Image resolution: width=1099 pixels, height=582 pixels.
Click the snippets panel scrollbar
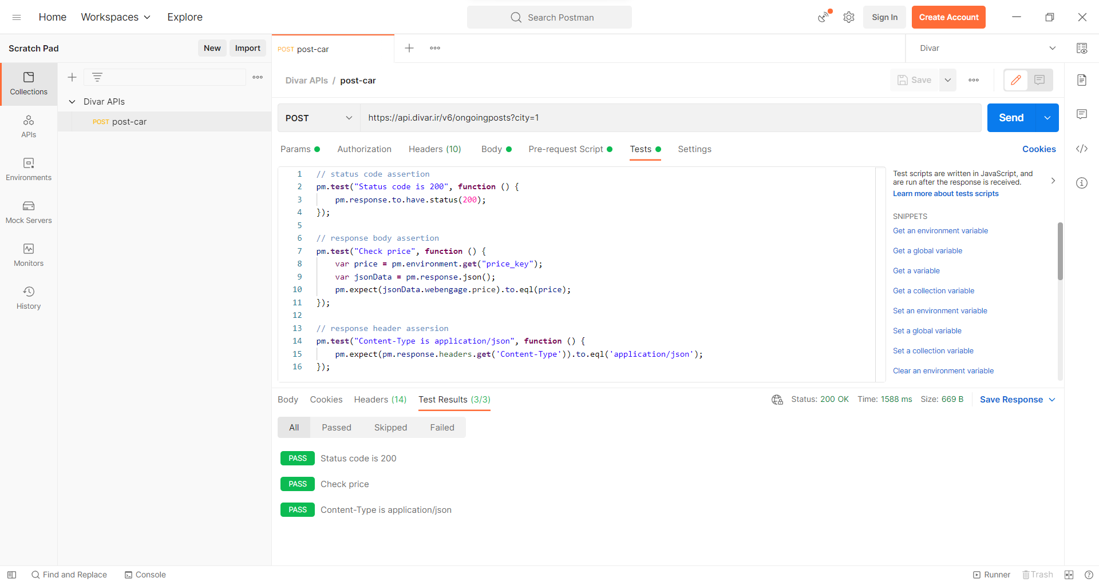(1060, 252)
